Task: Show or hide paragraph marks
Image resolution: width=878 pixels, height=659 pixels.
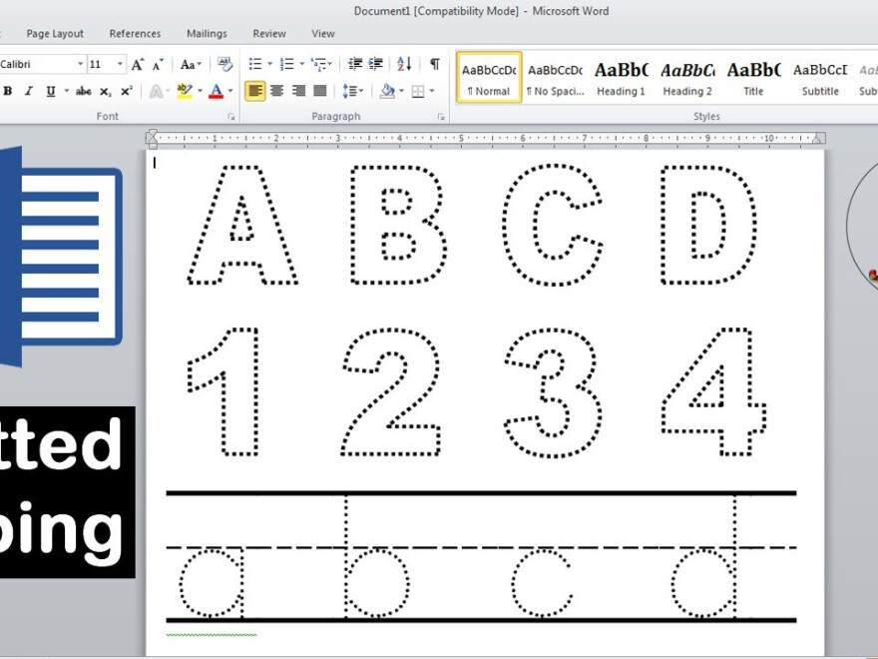Action: tap(435, 65)
